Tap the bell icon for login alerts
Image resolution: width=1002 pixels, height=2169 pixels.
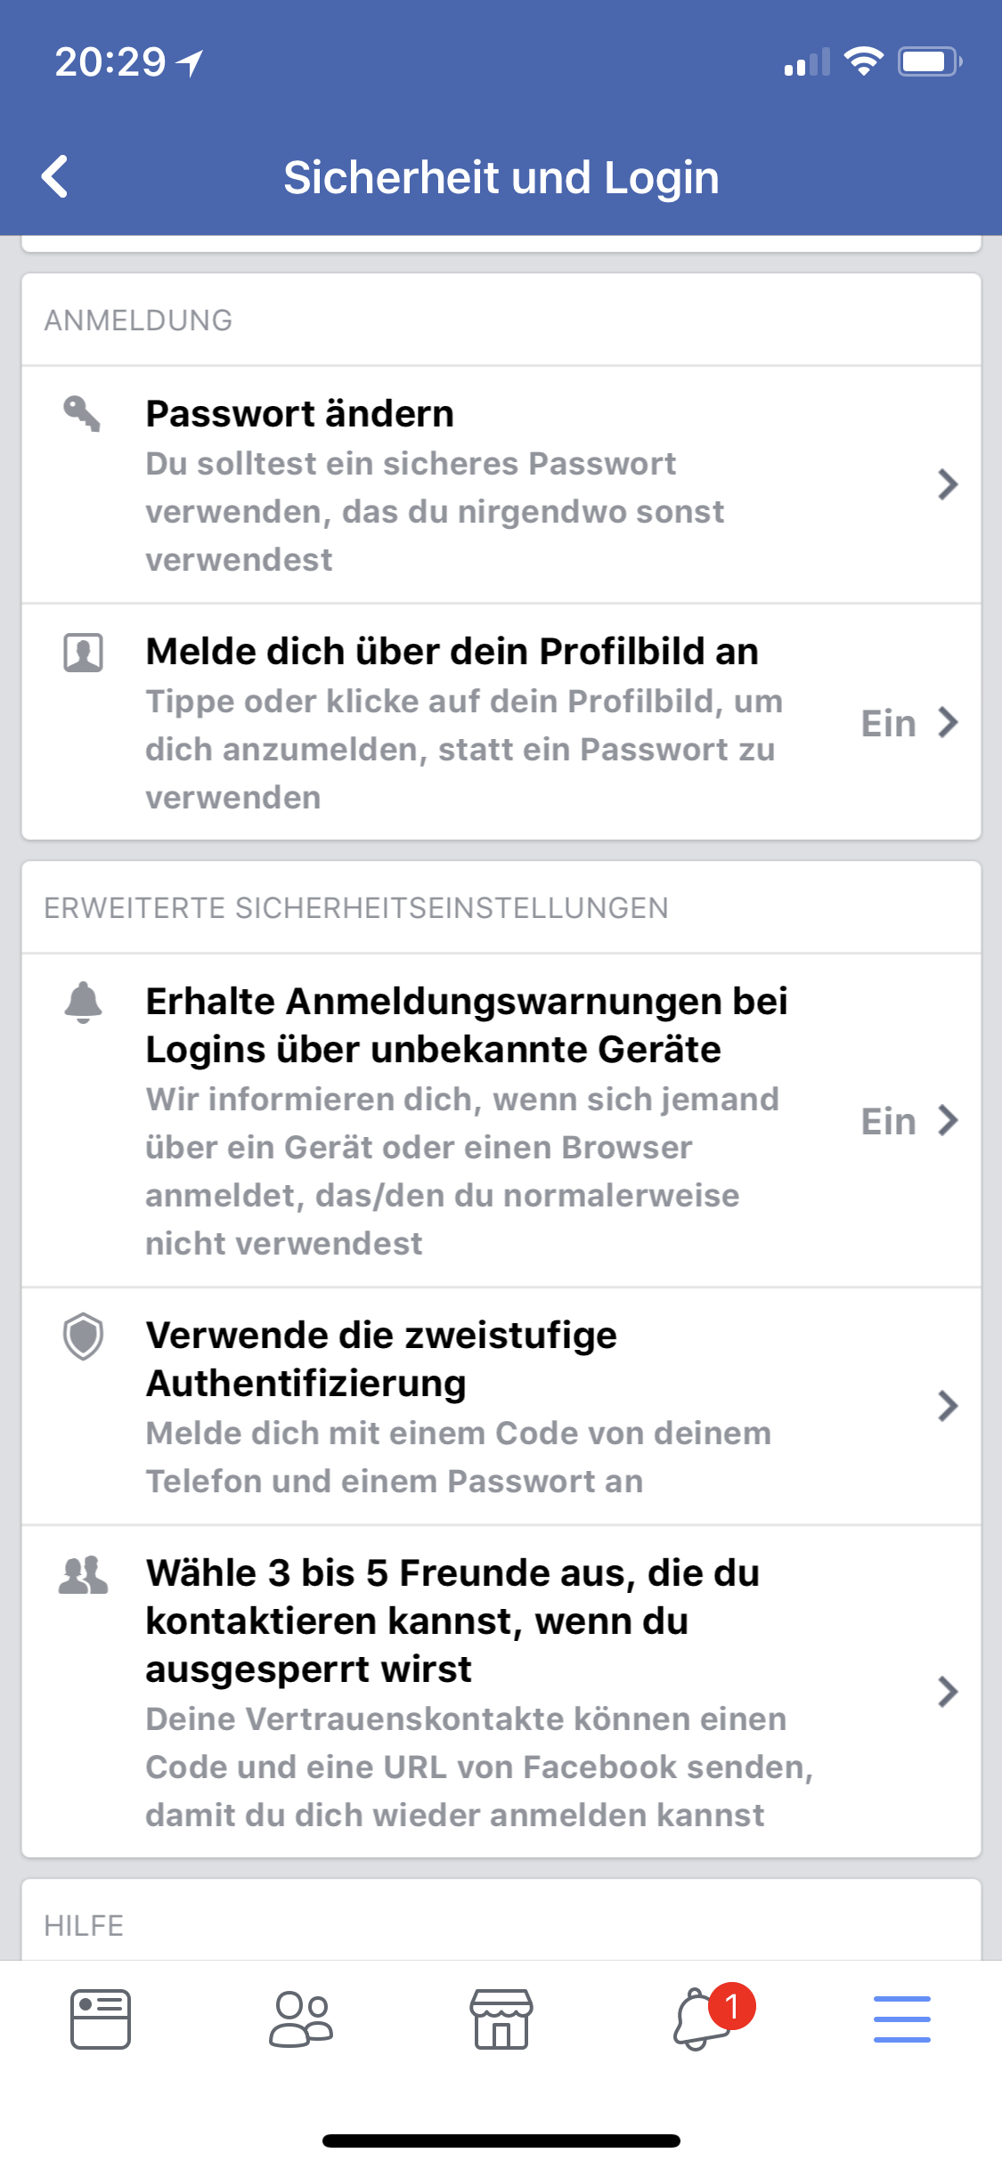83,1003
